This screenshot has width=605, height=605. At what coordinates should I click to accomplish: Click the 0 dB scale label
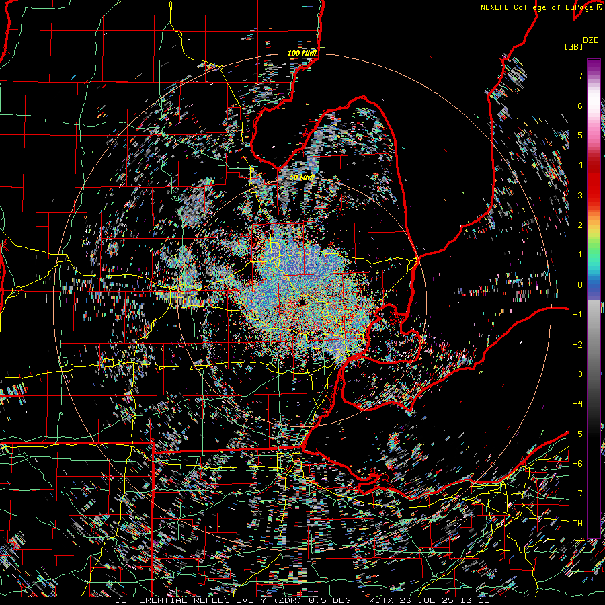point(580,285)
